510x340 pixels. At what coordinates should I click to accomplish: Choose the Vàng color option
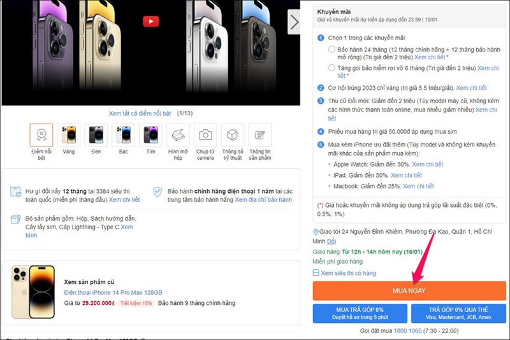tap(69, 135)
